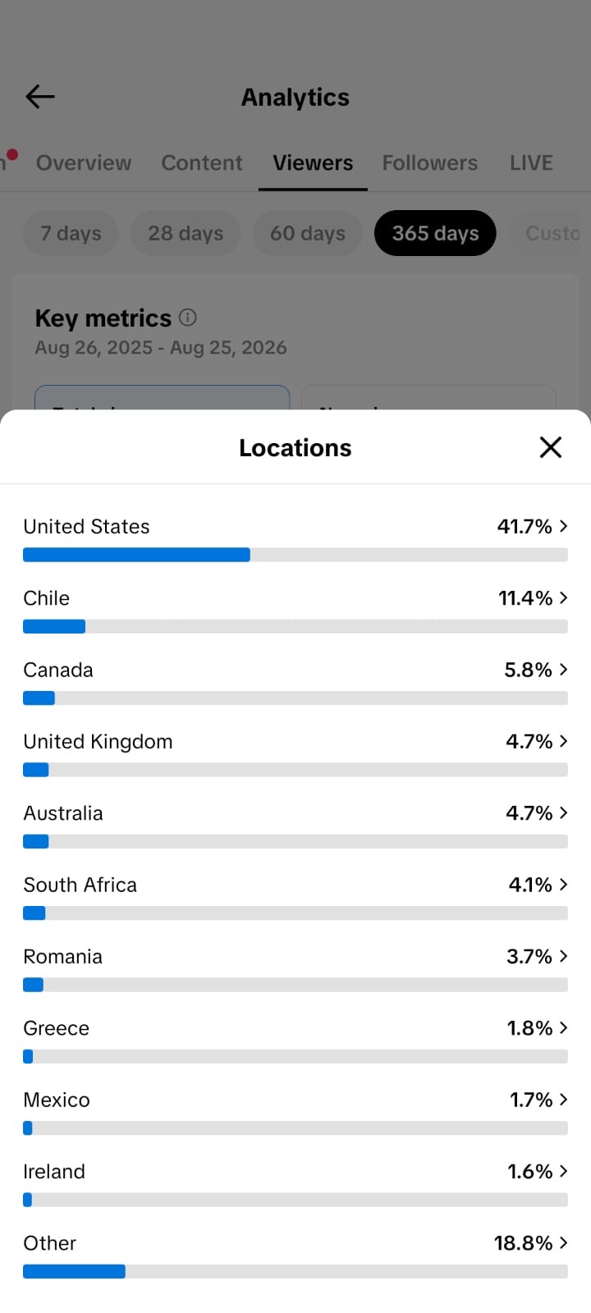
Task: Open Australia location details chevron
Action: pyautogui.click(x=564, y=812)
